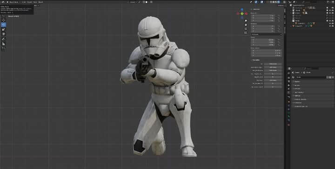Select rendered viewport shading sphere icon

click(278, 2)
